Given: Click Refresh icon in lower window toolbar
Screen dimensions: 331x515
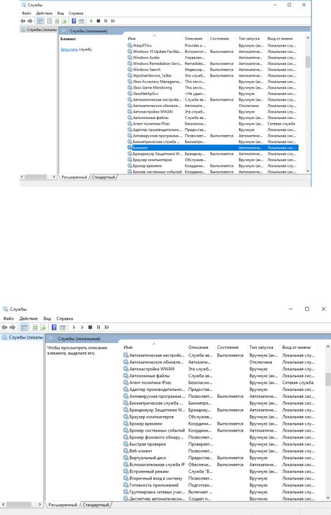Looking at the screenshot, I should pos(35,327).
